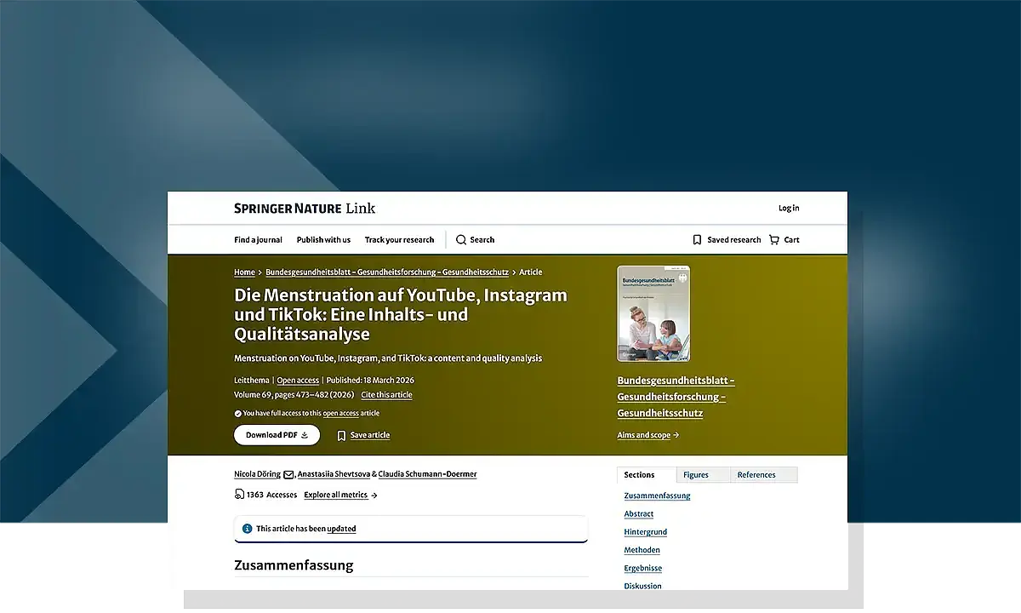The width and height of the screenshot is (1021, 613).
Task: Save article to saved research
Action: 363,435
